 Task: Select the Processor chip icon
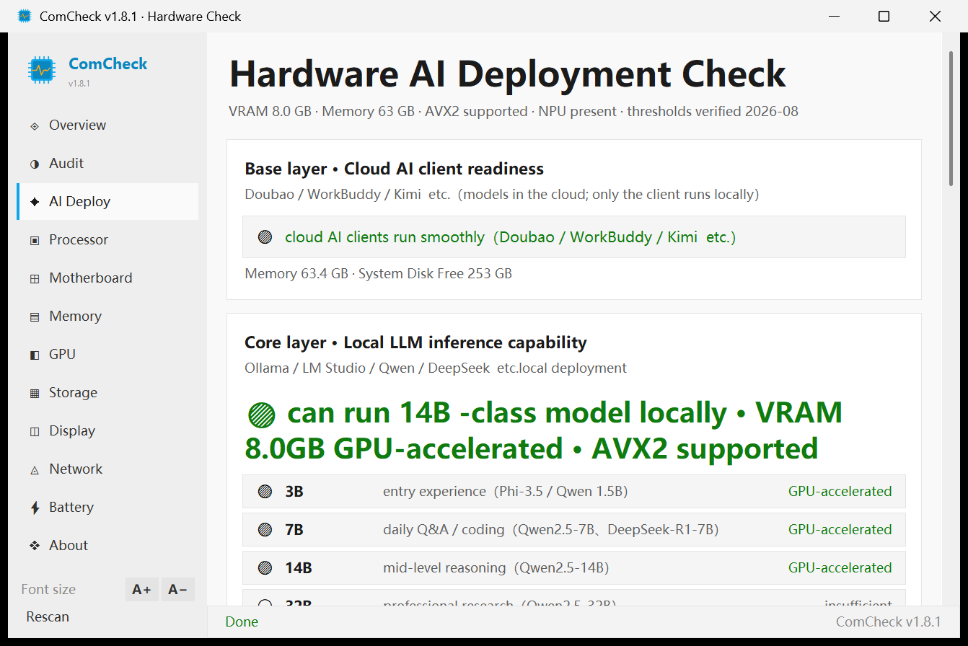coord(35,241)
